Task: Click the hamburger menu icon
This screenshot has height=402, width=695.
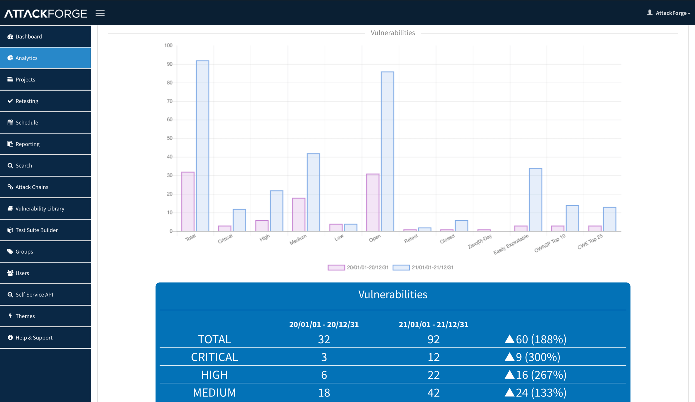Action: (x=100, y=13)
